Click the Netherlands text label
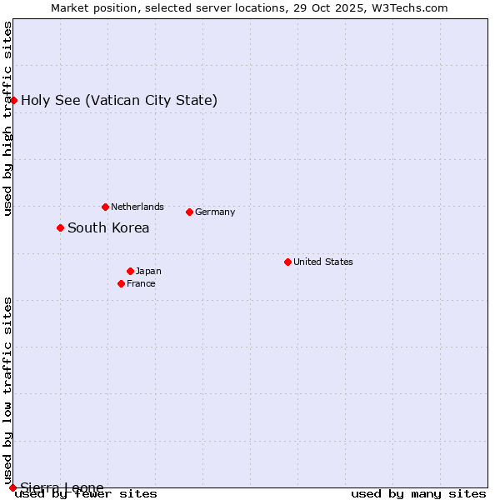Screen dimensions: 500x500 (137, 207)
